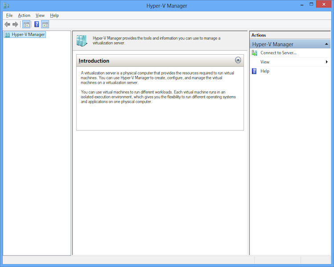Click Connect to Server... in the Actions pane
334x267 pixels.
278,53
